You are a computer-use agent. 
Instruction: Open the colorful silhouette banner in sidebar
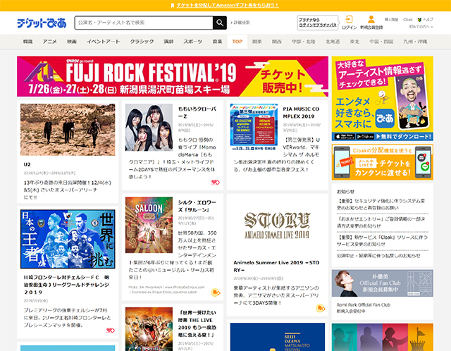382,337
